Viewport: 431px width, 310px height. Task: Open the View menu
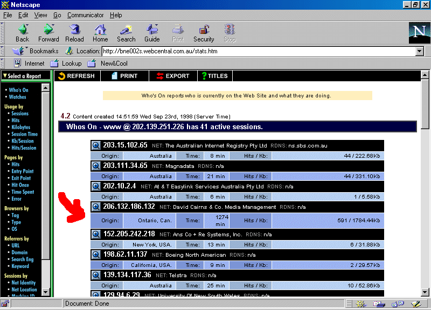(x=40, y=15)
